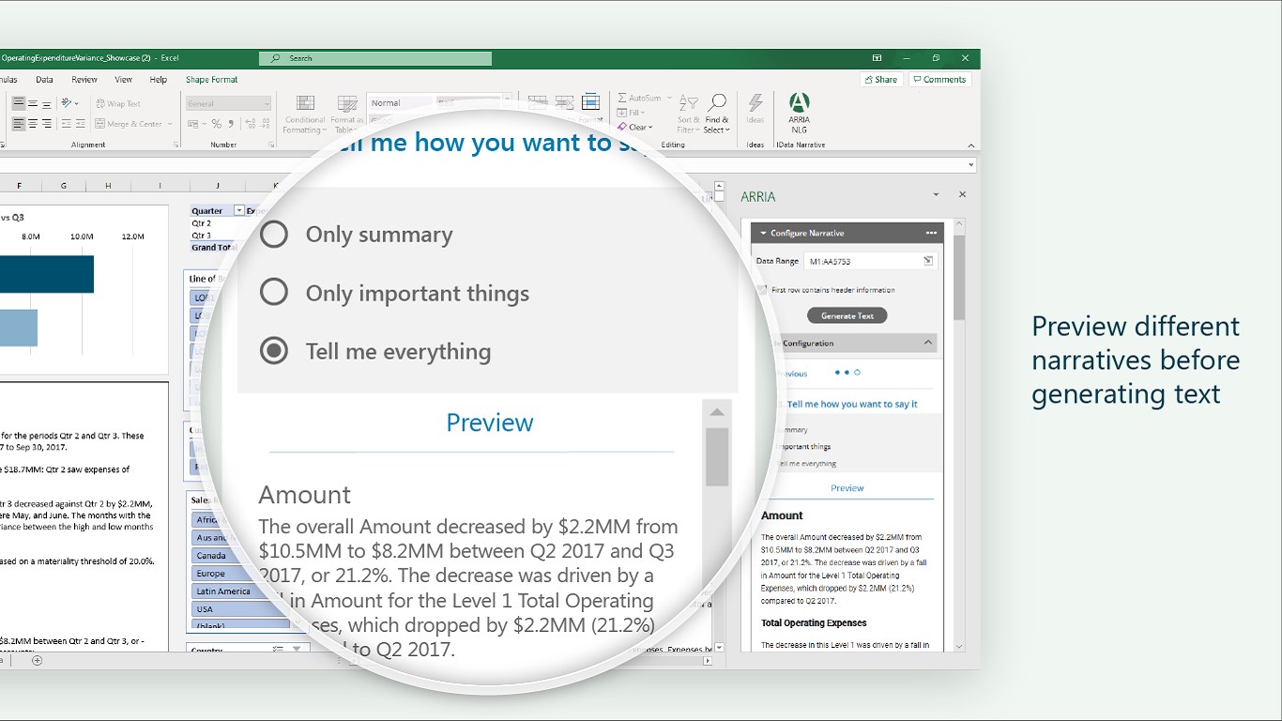Open the Sort & Filter menu

689,113
